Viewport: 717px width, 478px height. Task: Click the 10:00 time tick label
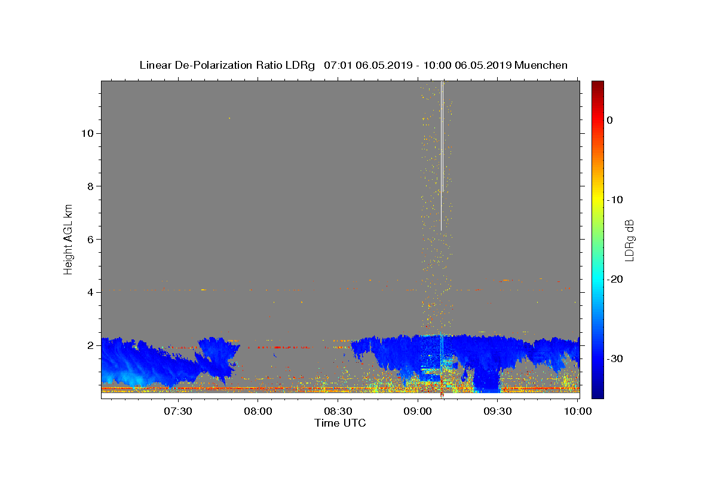[578, 411]
